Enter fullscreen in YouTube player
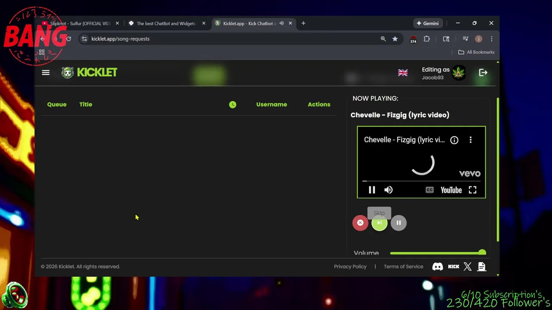The image size is (552, 310). [x=473, y=190]
